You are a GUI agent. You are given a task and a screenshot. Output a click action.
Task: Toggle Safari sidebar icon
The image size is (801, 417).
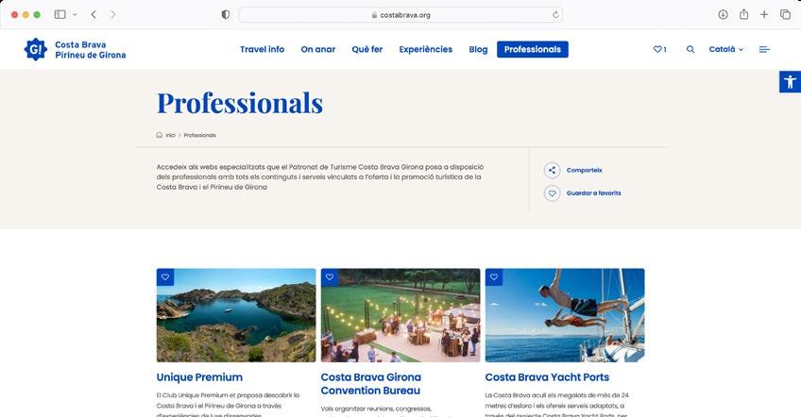tap(60, 14)
